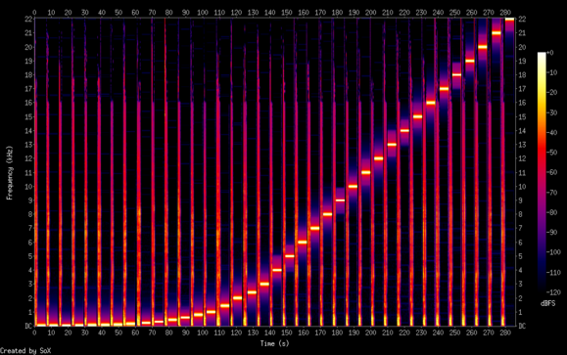Click the 'Time (s)' axis label
This screenshot has width=567, height=355.
point(275,343)
